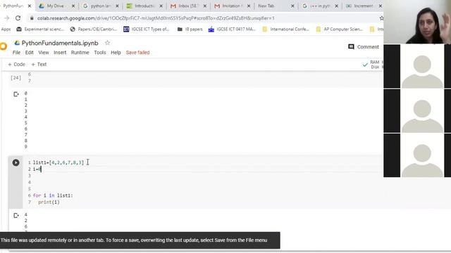Run the list1 code cell
Viewport: 451px width, 253px height.
tap(16, 162)
